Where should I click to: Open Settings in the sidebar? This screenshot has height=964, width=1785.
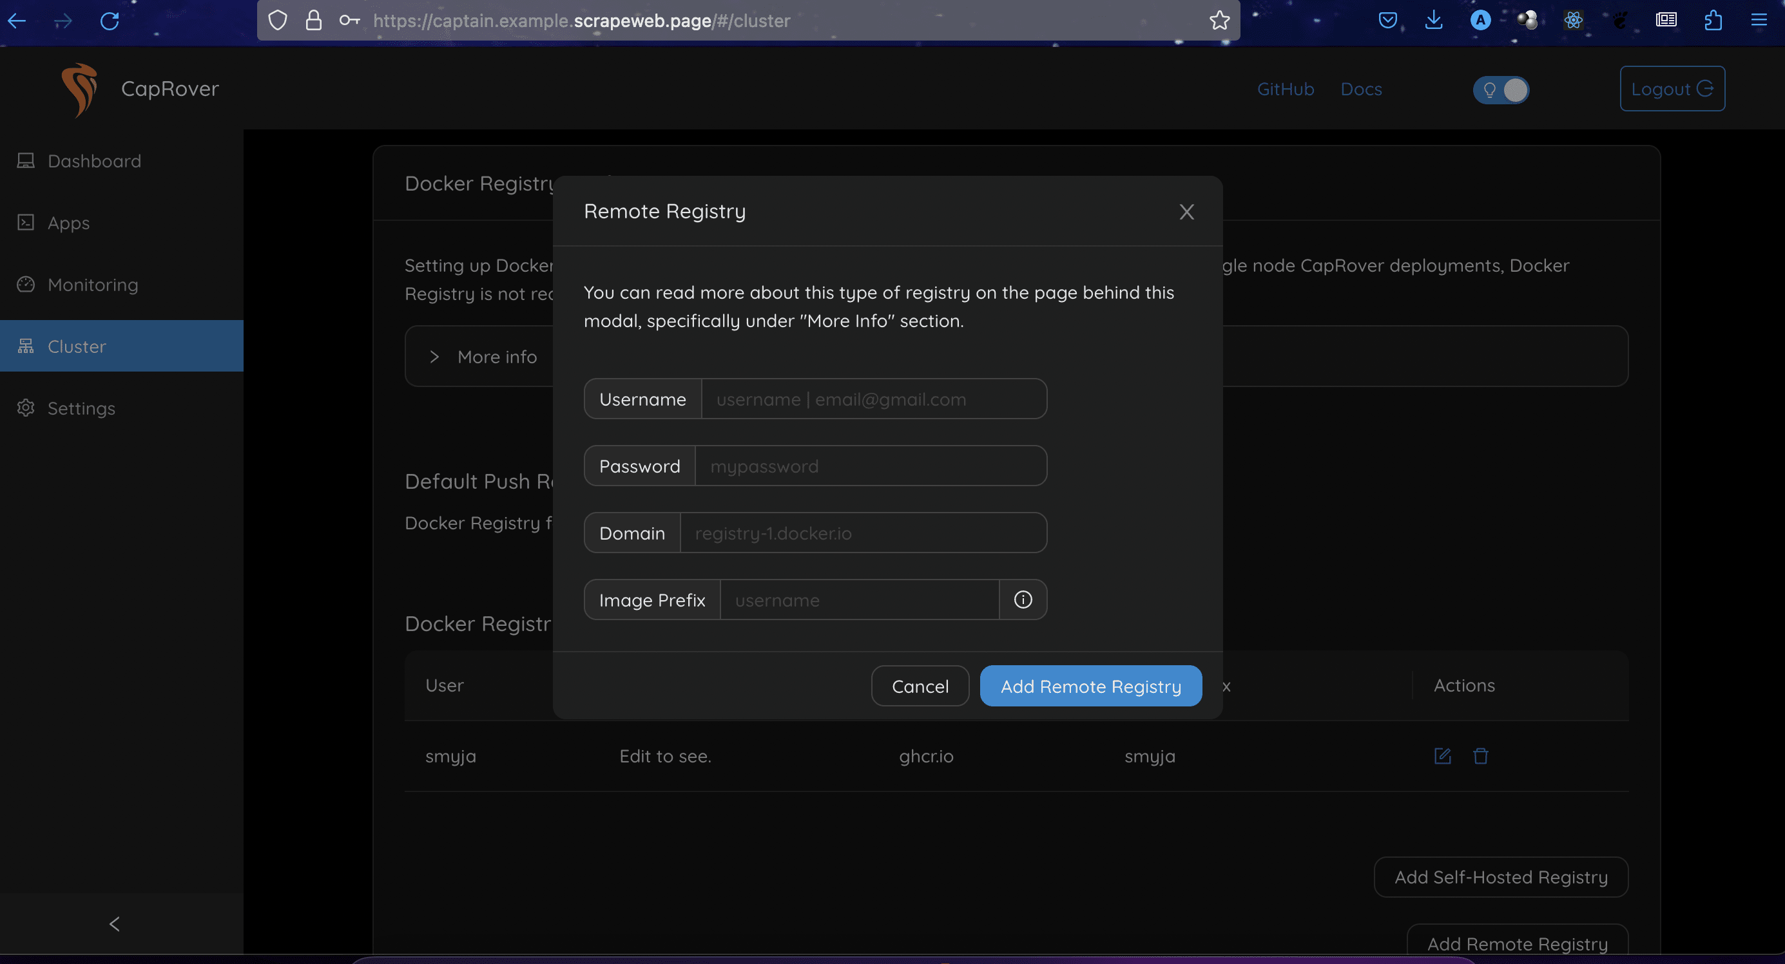tap(81, 409)
